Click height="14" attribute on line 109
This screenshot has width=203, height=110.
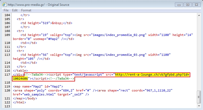point(183,35)
